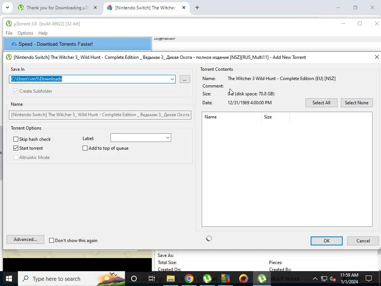Open Cortana circle icon on taskbar
This screenshot has height=286, width=381.
(x=134, y=279)
